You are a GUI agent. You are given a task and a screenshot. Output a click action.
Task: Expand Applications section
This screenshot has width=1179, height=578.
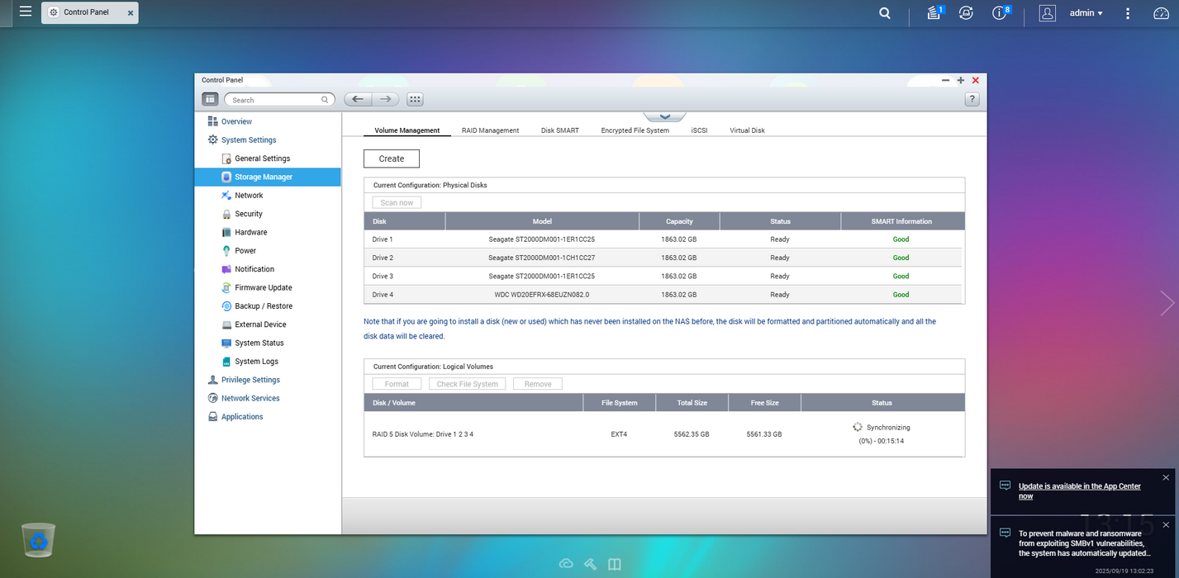241,417
